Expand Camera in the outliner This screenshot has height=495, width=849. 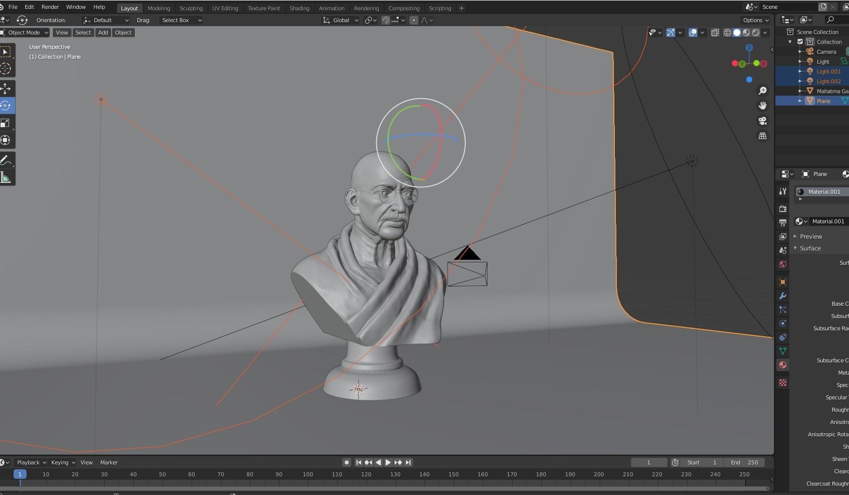click(x=800, y=52)
